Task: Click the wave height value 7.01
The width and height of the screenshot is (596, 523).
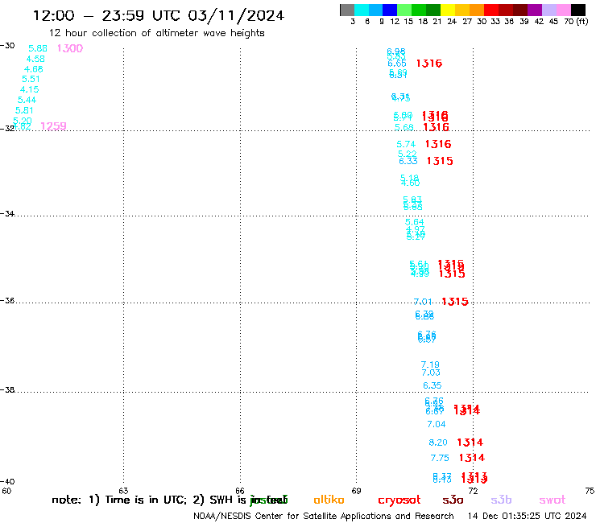Action: (423, 302)
